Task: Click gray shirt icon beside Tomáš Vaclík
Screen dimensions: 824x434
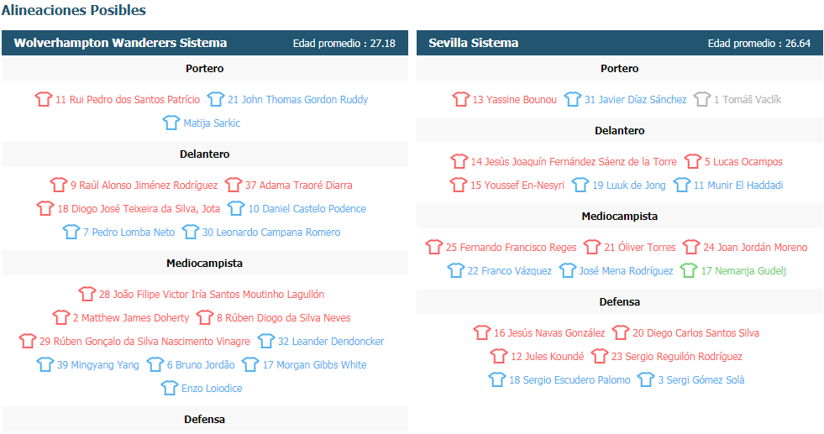Action: (x=701, y=99)
